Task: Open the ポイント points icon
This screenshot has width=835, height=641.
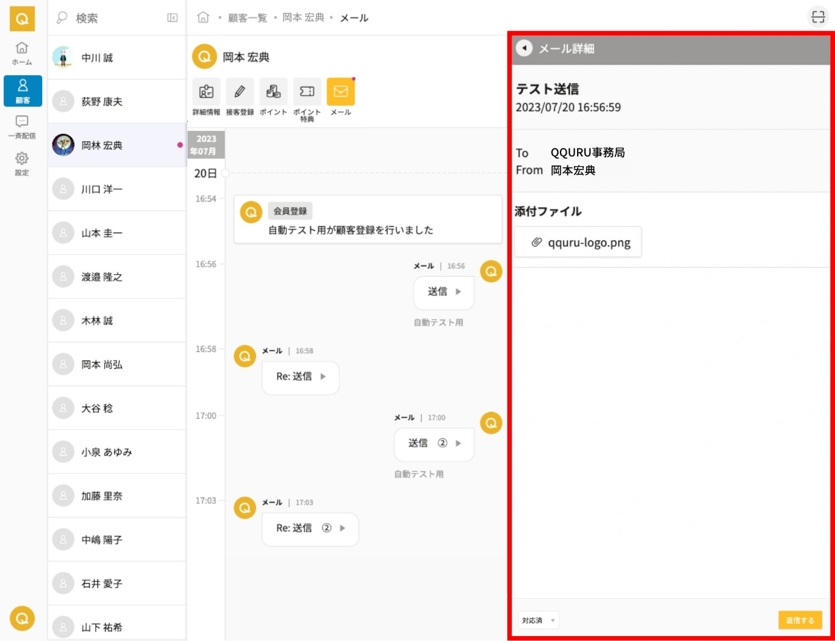Action: coord(273,92)
